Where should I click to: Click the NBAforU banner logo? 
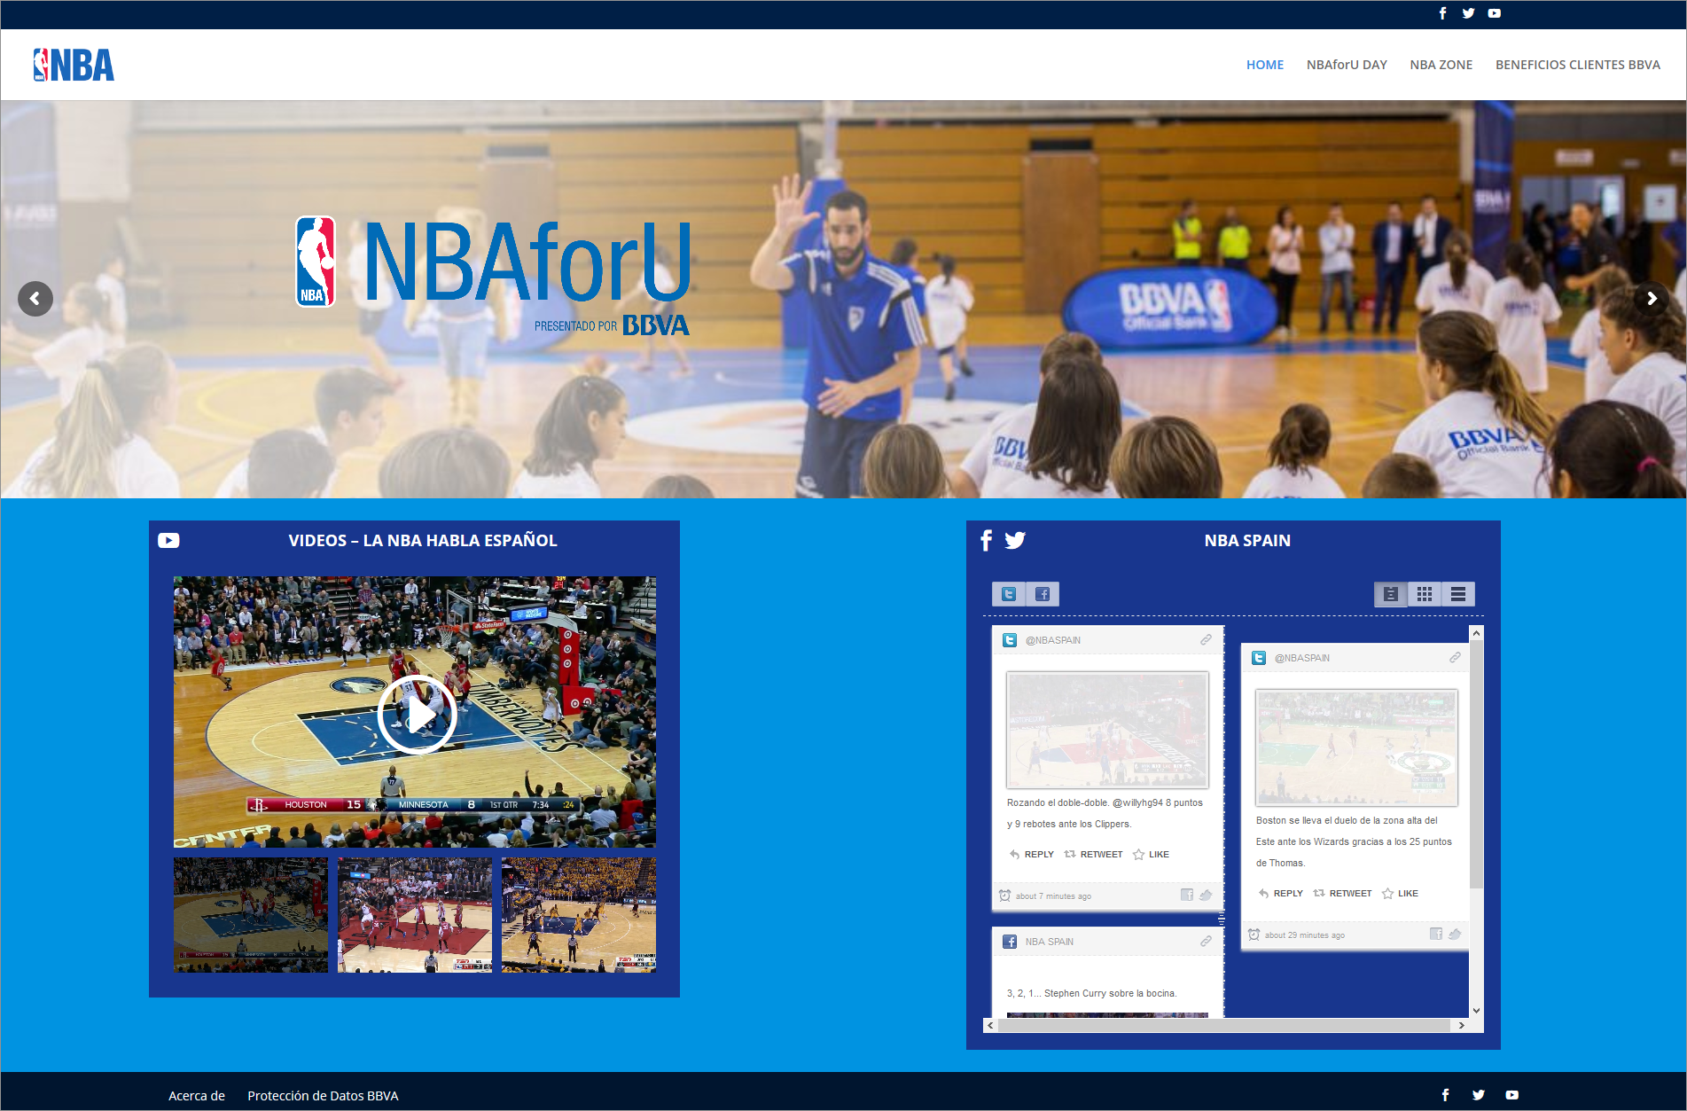[493, 276]
